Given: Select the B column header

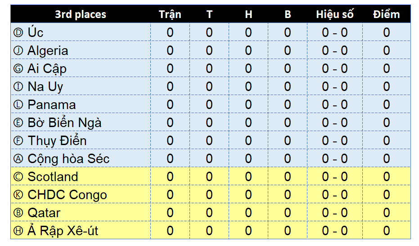Looking at the screenshot, I should tap(288, 14).
